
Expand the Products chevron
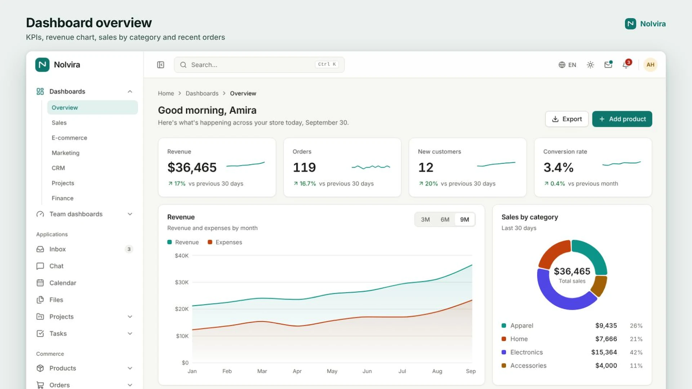[130, 368]
